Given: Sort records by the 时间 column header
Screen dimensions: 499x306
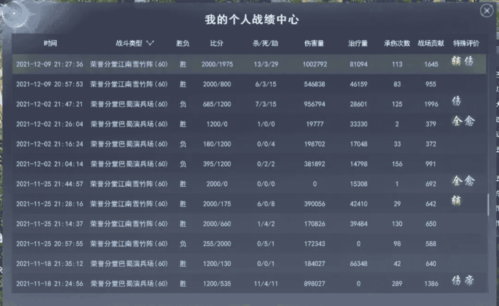Looking at the screenshot, I should (x=51, y=44).
